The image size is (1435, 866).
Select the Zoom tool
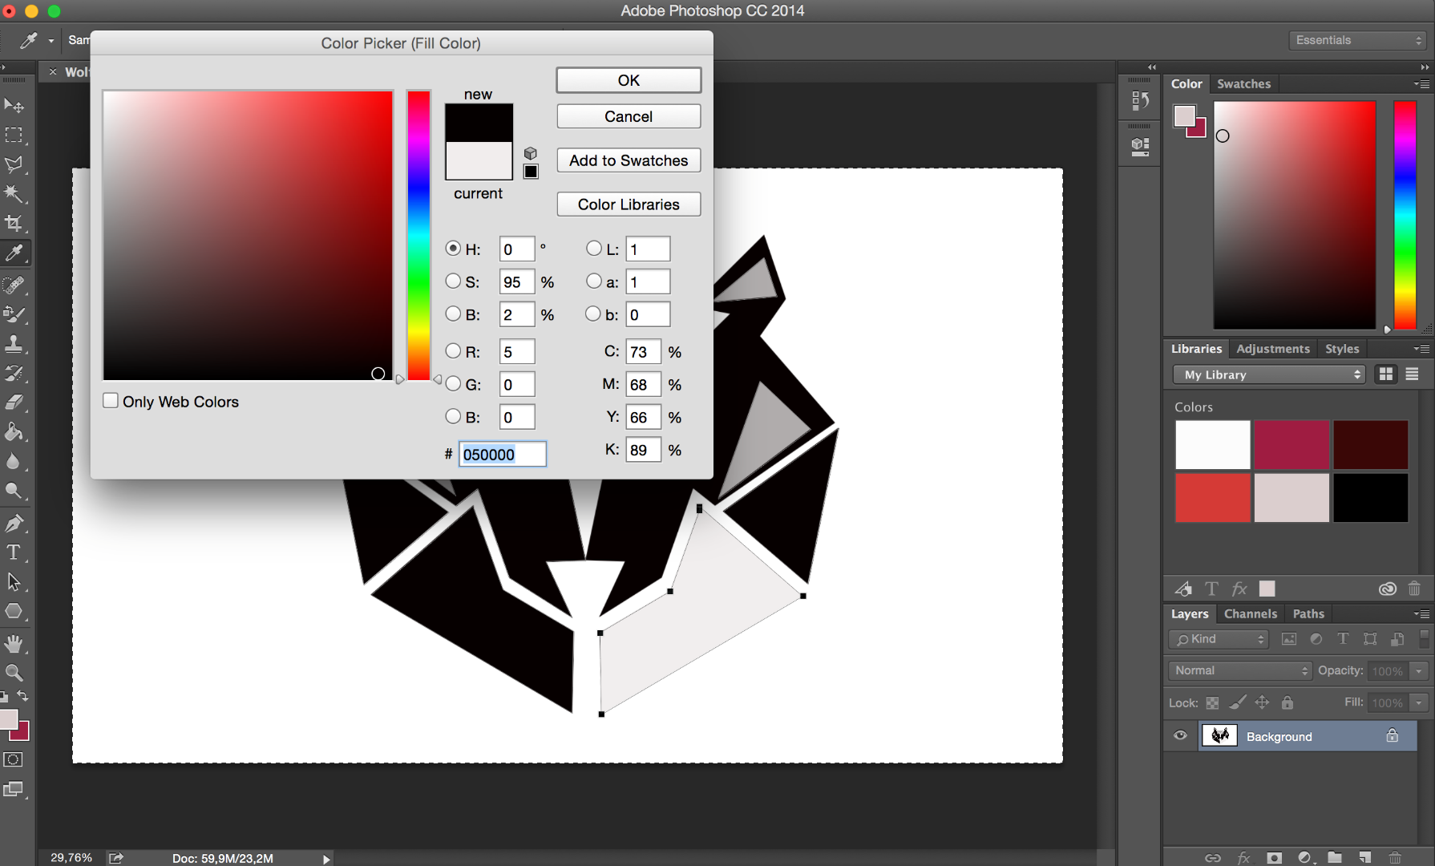[x=14, y=674]
